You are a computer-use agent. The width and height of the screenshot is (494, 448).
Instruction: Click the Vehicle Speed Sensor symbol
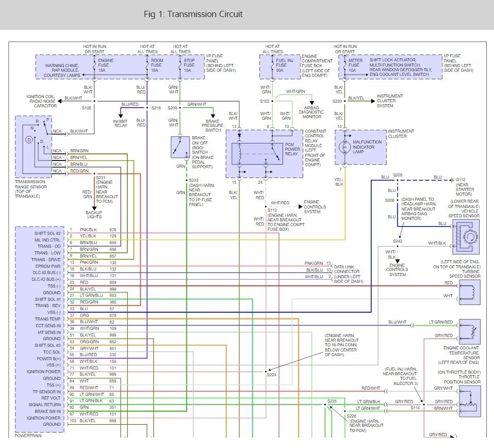click(466, 237)
